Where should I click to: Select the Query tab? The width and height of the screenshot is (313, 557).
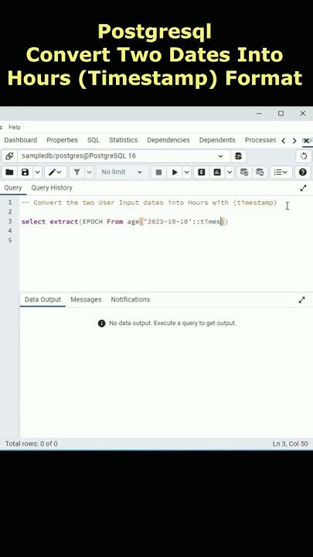[13, 188]
